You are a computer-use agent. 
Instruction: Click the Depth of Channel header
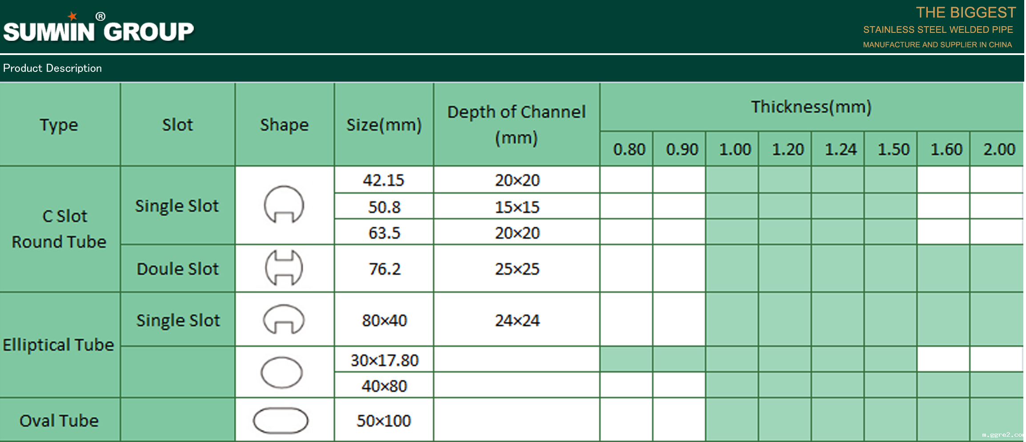point(516,124)
